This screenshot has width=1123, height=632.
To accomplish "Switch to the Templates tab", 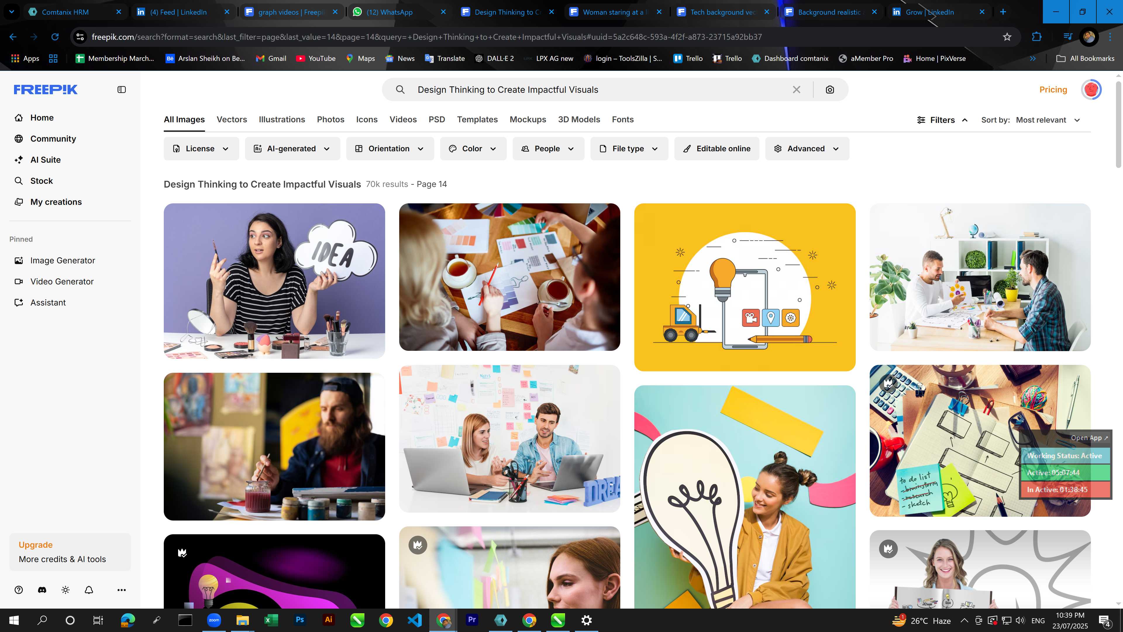I will pyautogui.click(x=477, y=119).
